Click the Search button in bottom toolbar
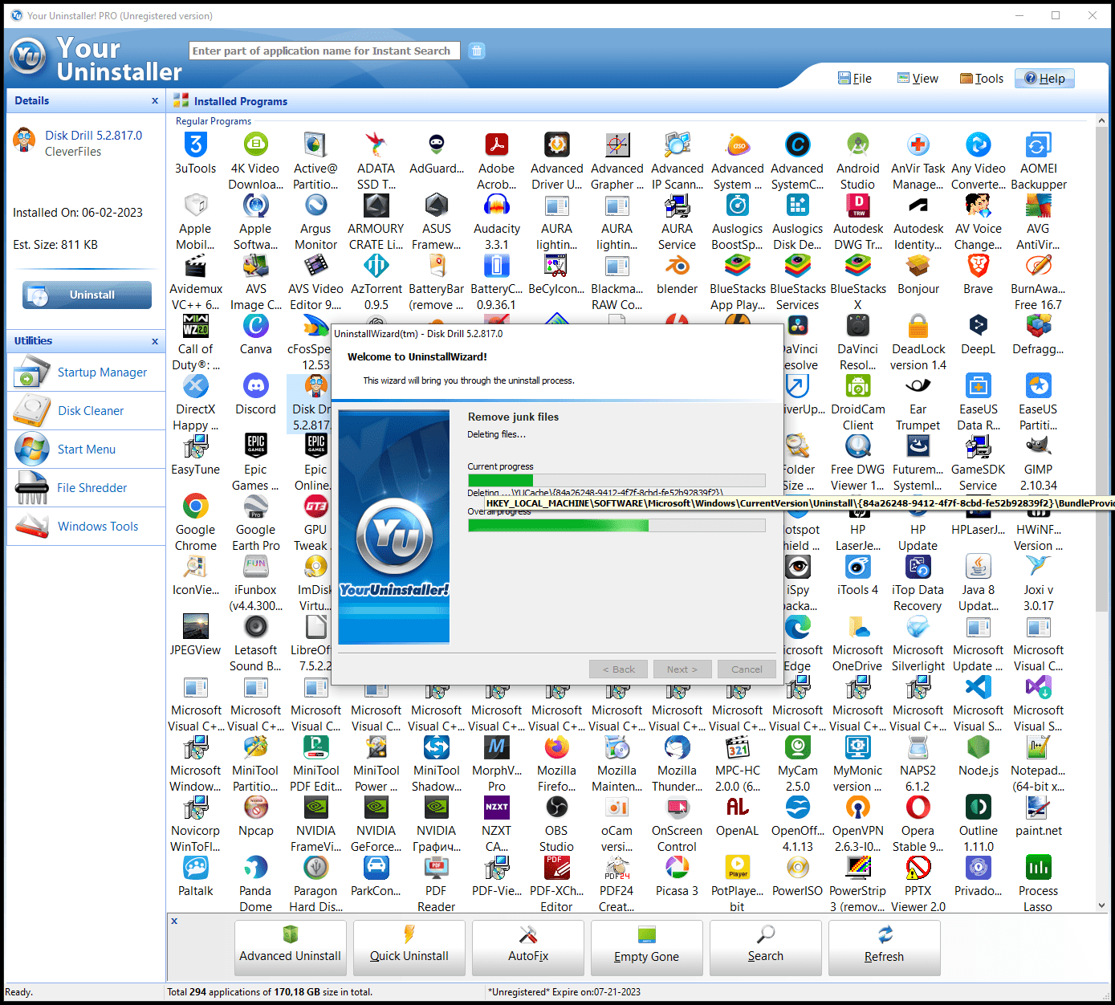The width and height of the screenshot is (1115, 1005). coord(765,947)
